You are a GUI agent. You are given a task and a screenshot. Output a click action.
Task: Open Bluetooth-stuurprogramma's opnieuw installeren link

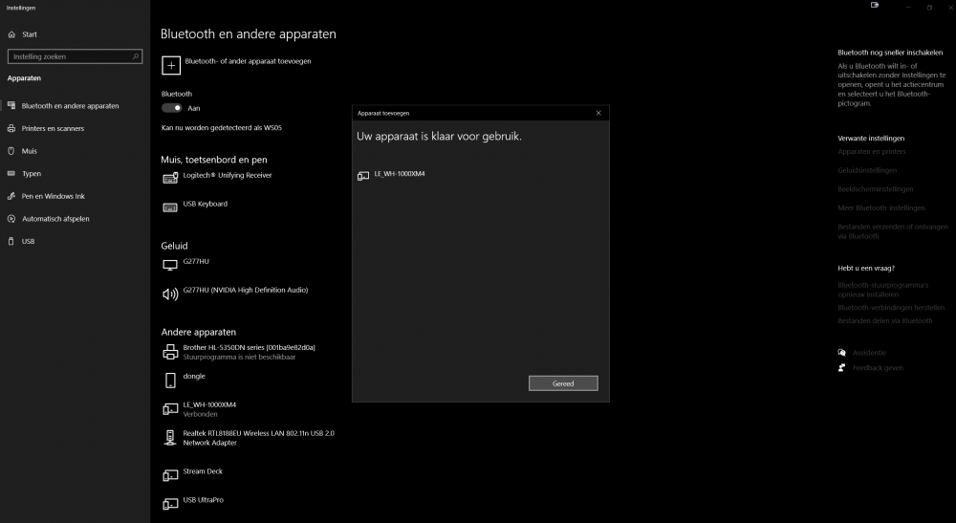[882, 290]
